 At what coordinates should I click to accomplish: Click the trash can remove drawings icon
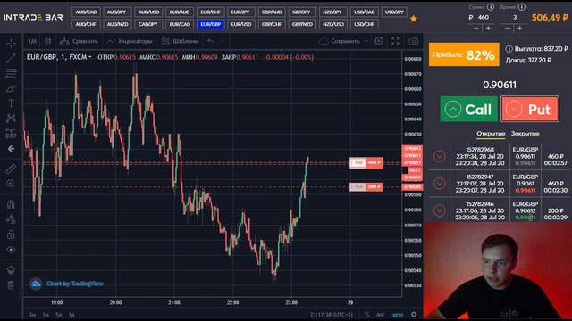point(11,285)
